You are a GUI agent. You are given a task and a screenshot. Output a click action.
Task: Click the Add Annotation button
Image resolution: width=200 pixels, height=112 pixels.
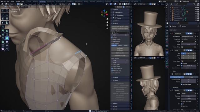click(x=120, y=53)
